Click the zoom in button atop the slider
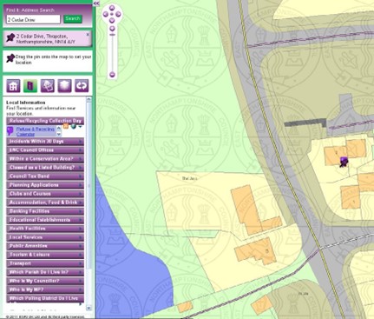Viewport: 374px width, 319px height. pos(112,29)
